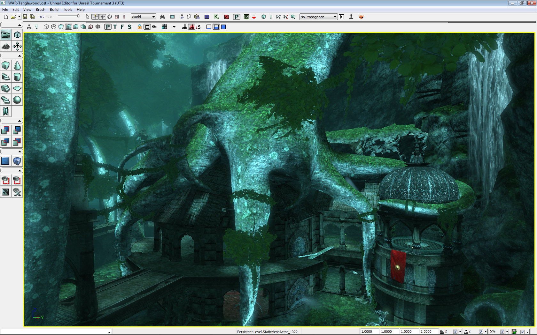This screenshot has width=537, height=335.
Task: Open the scale snap percentage dropdown arrow
Action: tap(507, 332)
